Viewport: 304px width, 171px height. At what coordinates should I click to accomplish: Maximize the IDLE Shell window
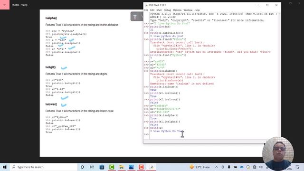tap(267, 5)
